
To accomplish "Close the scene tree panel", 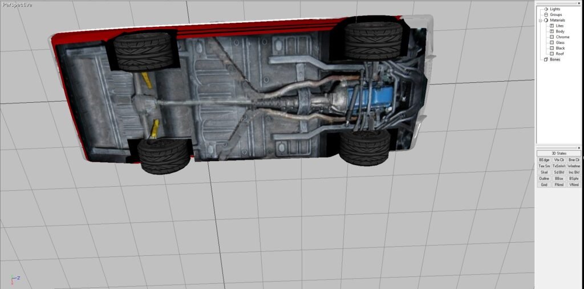I will click(580, 2).
